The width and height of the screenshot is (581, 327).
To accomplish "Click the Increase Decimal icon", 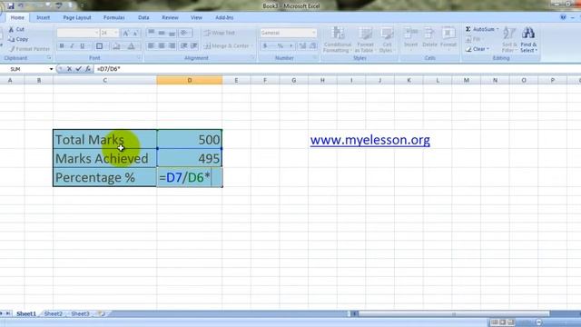I will pyautogui.click(x=302, y=46).
